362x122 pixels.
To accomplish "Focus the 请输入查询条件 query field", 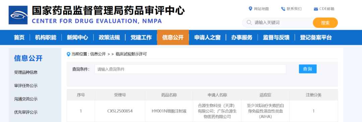I will [x=190, y=69].
